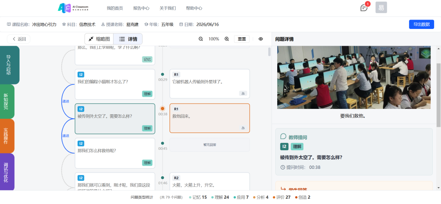
Task: Click the orange timeline marker at 00:38
Action: [x=162, y=109]
